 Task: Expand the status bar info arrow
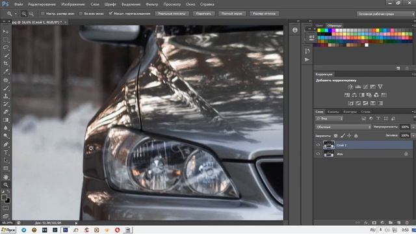tap(77, 223)
